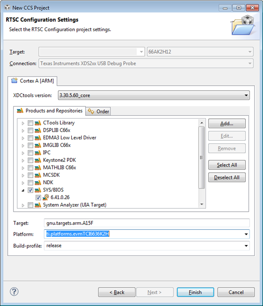Tick the IMGLIB C66x checkbox
263x306 pixels.
click(31, 146)
